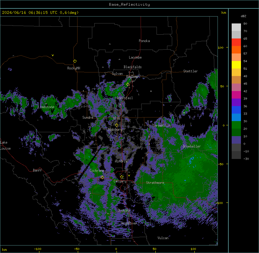This screenshot has height=253, width=259.
Task: Click the ThreeHills city label
Action: click(161, 126)
